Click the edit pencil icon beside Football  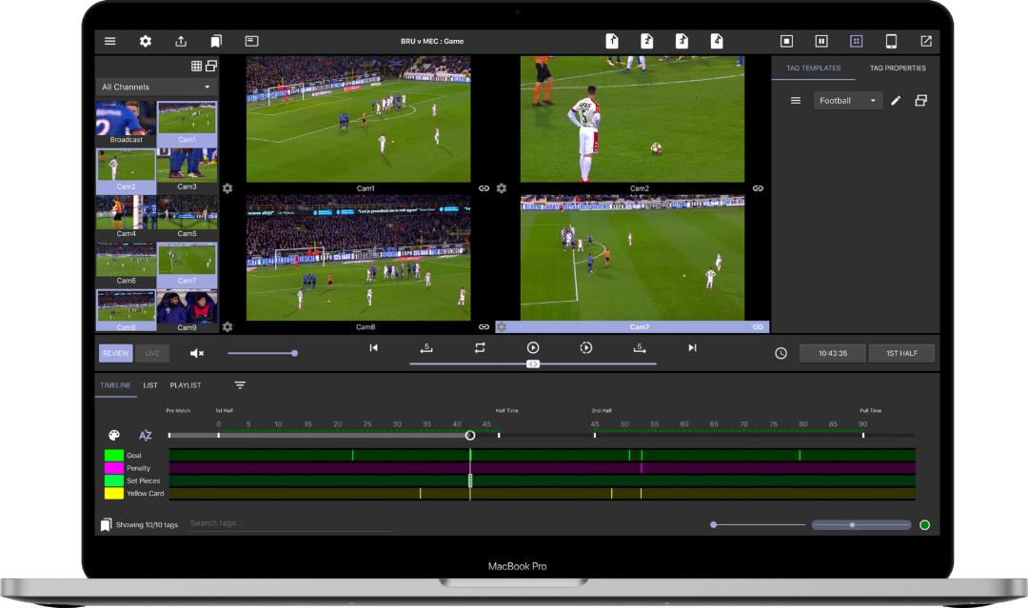click(896, 101)
